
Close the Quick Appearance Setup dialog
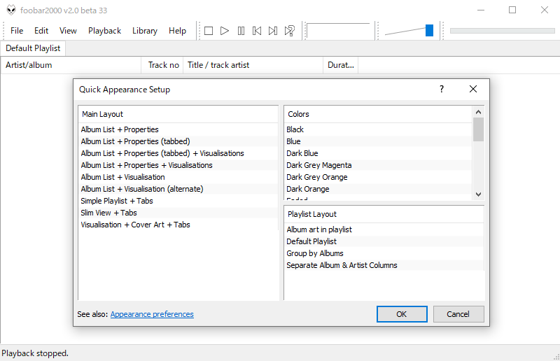point(473,89)
